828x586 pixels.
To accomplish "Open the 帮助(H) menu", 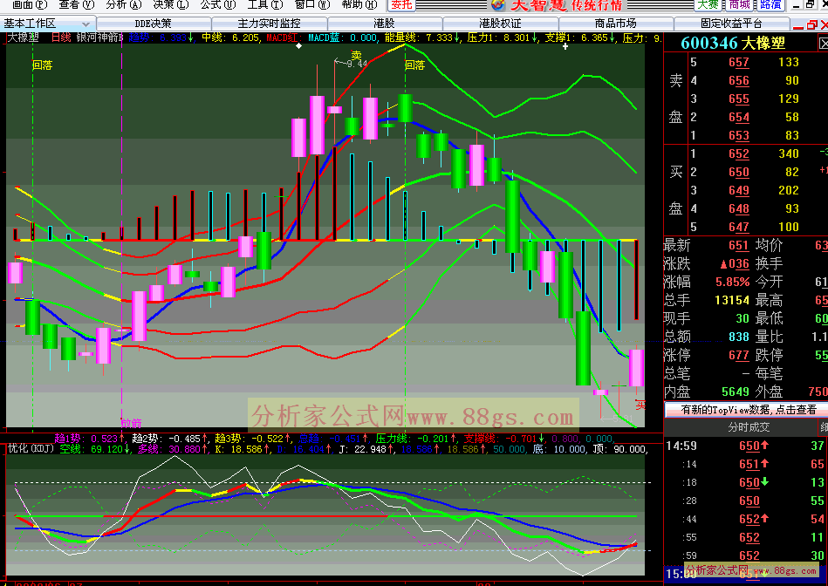I will (x=359, y=4).
